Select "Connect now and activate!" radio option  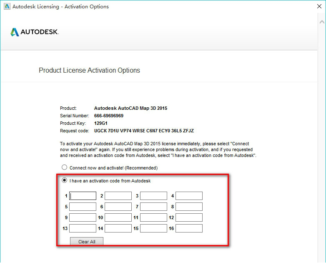point(65,167)
